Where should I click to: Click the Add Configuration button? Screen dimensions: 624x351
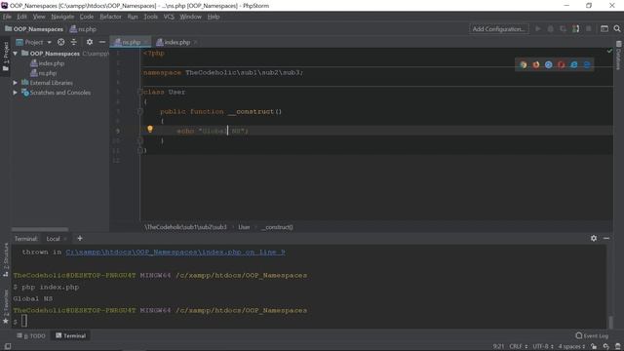(x=498, y=29)
